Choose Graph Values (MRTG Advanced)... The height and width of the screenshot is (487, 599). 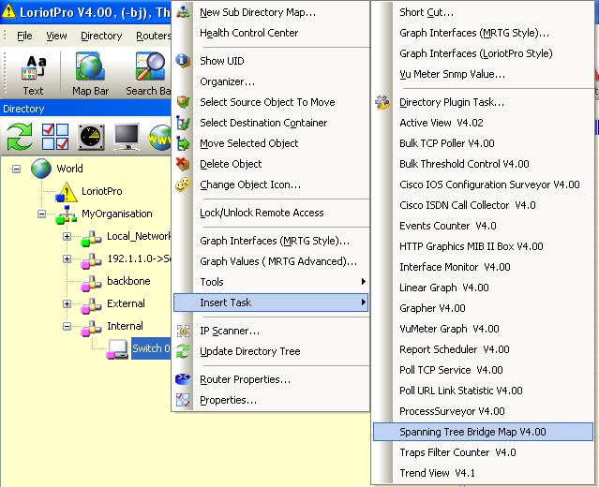click(x=271, y=261)
